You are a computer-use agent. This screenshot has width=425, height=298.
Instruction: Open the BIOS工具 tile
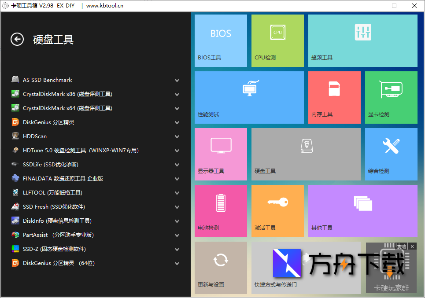coord(220,40)
